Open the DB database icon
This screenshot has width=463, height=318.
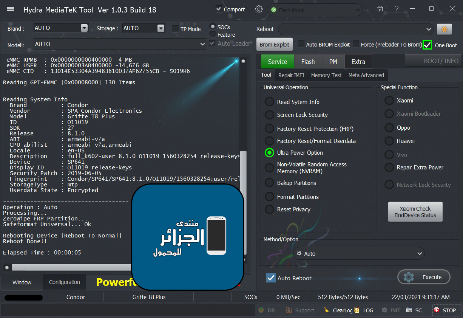261,310
